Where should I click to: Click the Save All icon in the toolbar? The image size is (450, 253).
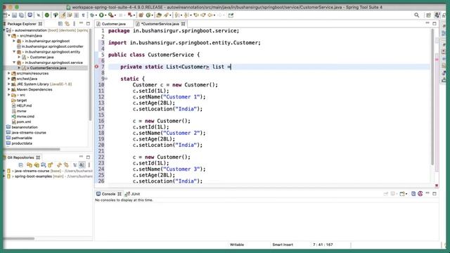22,15
